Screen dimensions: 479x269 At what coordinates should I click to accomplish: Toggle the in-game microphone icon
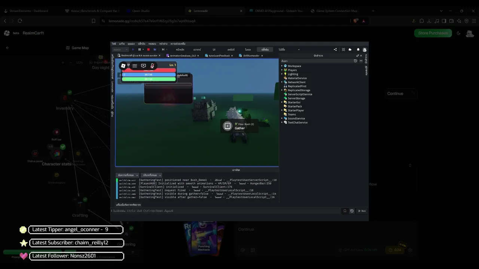click(152, 66)
